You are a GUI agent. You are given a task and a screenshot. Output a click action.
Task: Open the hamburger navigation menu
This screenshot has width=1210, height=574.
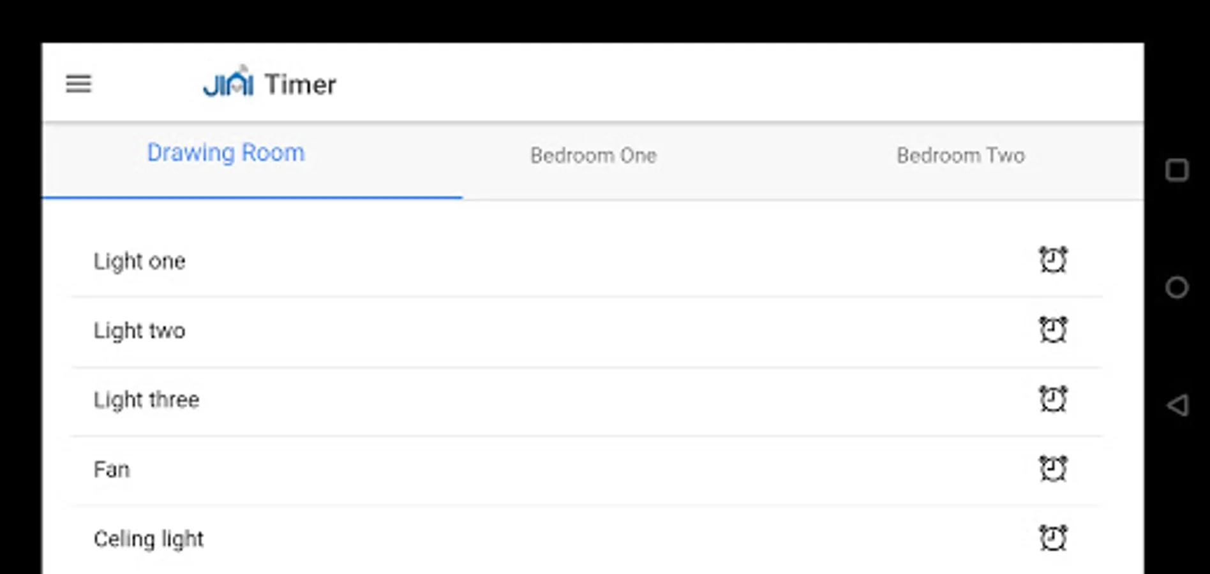(78, 84)
